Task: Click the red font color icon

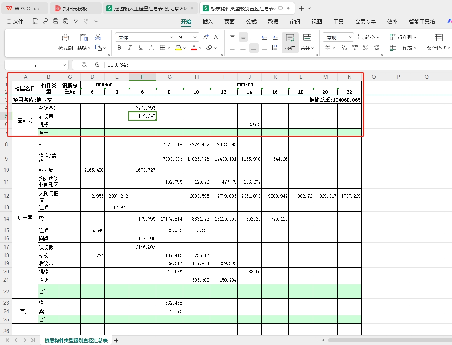Action: click(194, 48)
